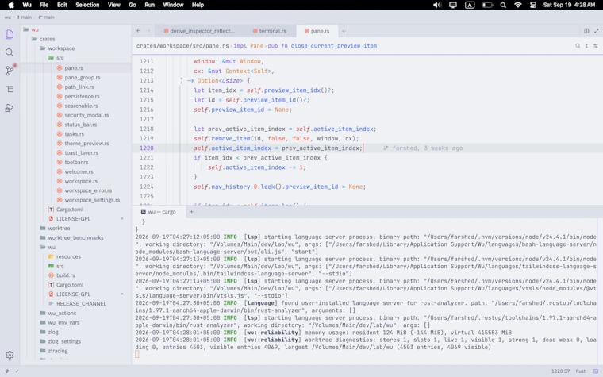
Task: Expand the zlog_settings folder
Action: click(x=64, y=341)
